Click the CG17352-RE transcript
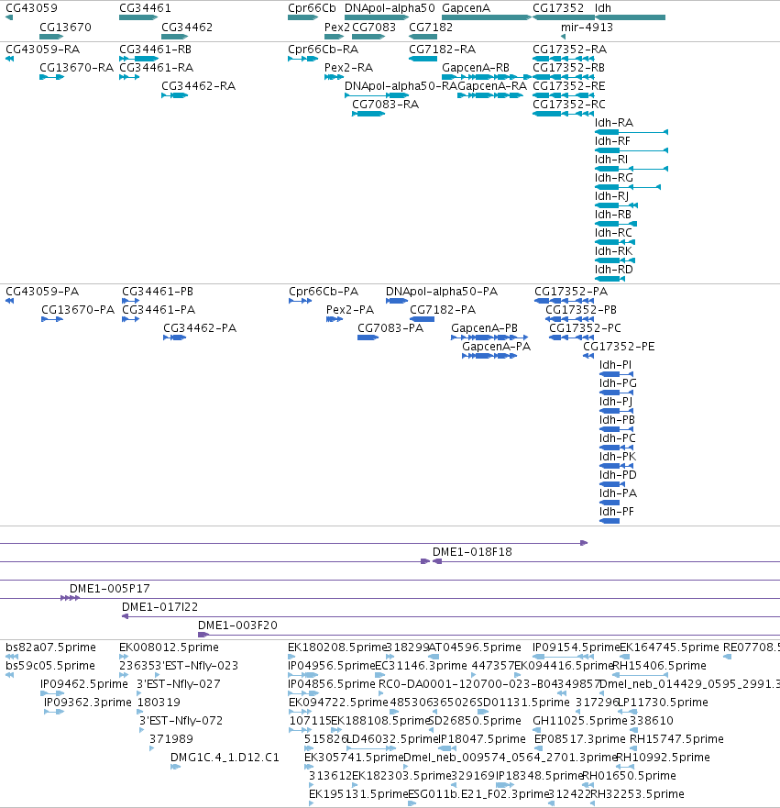 click(564, 95)
